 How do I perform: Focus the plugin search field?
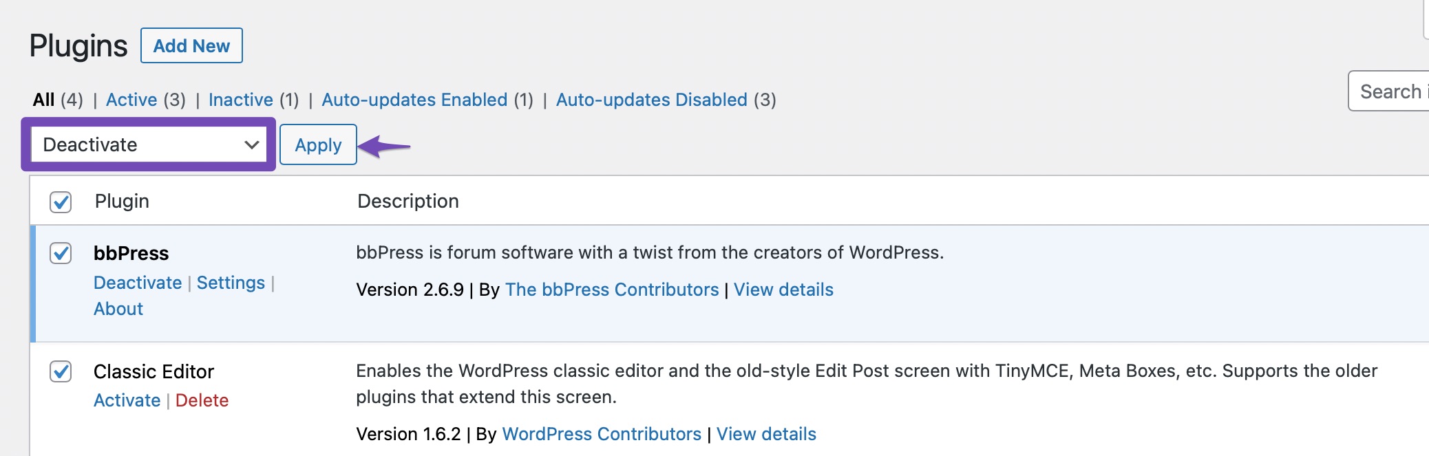click(1388, 91)
